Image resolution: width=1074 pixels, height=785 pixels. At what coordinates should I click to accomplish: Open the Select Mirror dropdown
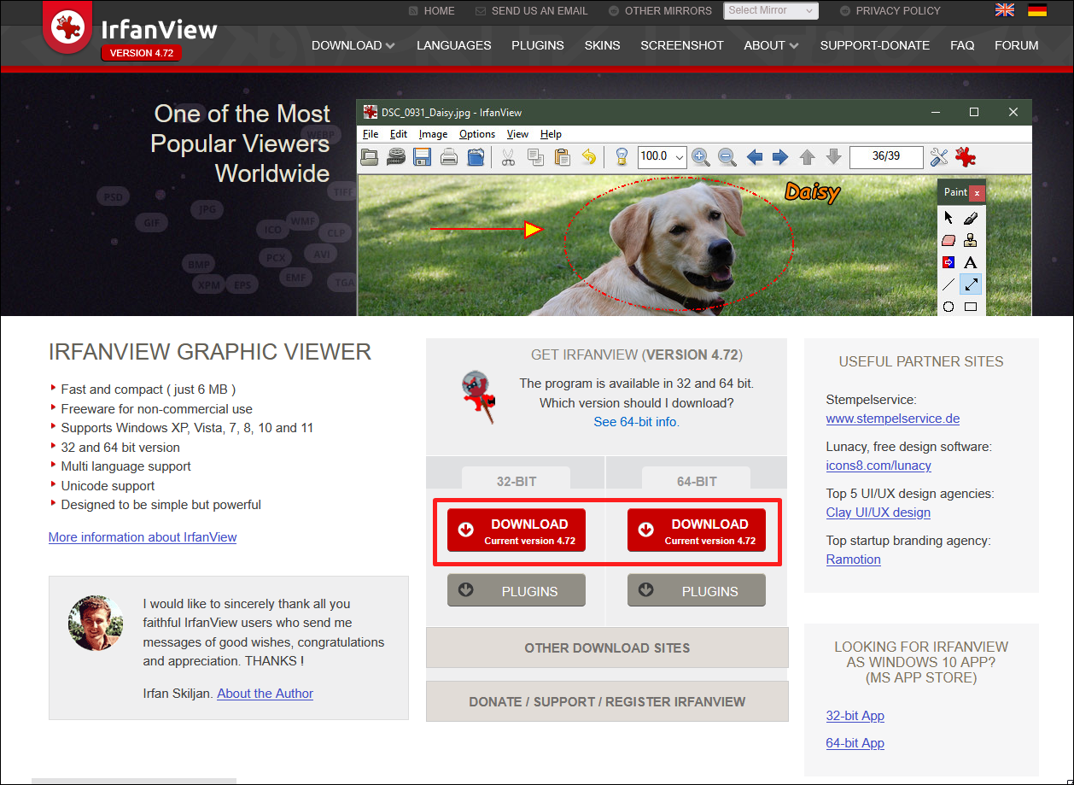[x=771, y=11]
